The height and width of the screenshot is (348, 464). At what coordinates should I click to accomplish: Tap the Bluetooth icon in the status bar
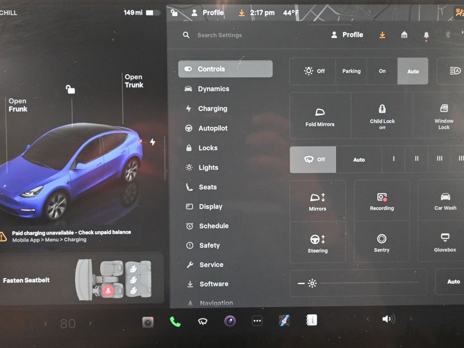click(x=448, y=34)
